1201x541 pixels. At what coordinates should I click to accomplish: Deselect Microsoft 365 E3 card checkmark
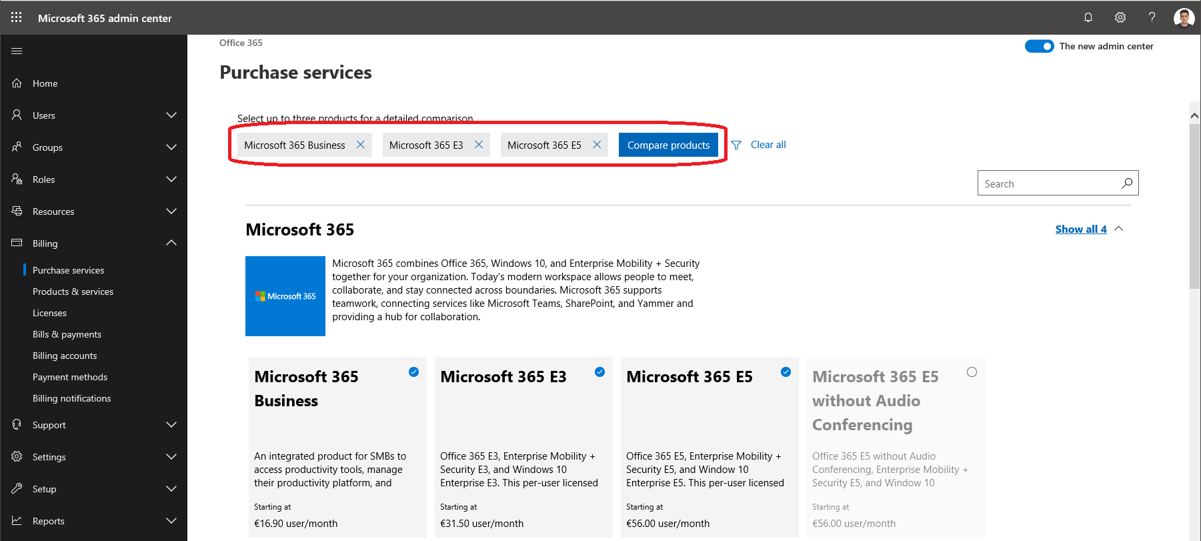click(599, 372)
